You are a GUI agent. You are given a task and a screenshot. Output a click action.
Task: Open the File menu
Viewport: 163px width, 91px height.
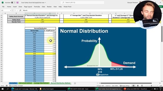click(x=3, y=7)
